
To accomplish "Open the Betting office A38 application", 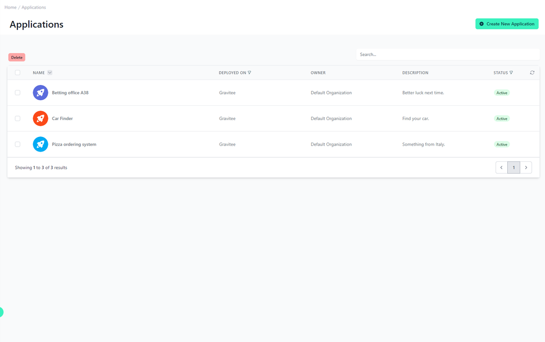I will 69,93.
